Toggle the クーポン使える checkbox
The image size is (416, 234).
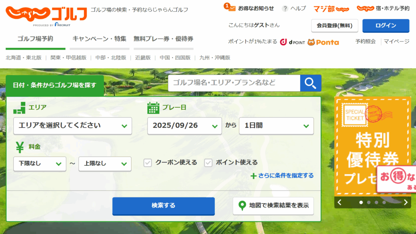pos(148,162)
